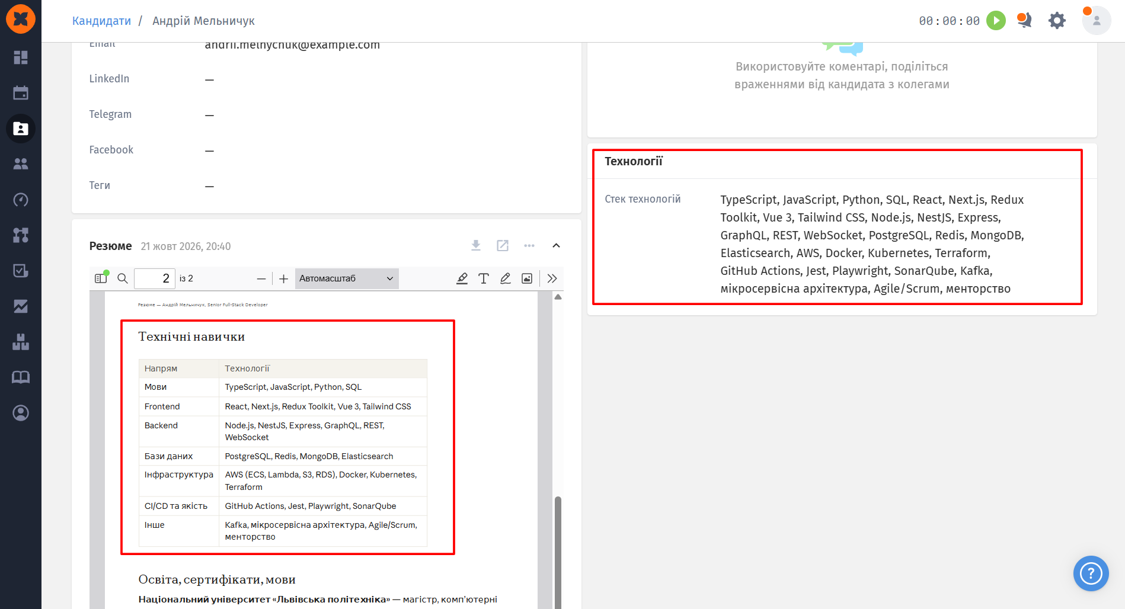Open the workflow nodes icon in sidebar
The height and width of the screenshot is (609, 1125).
coord(21,235)
